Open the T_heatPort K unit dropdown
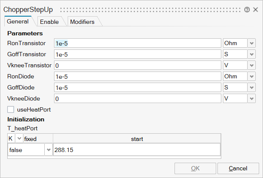 click(x=19, y=138)
